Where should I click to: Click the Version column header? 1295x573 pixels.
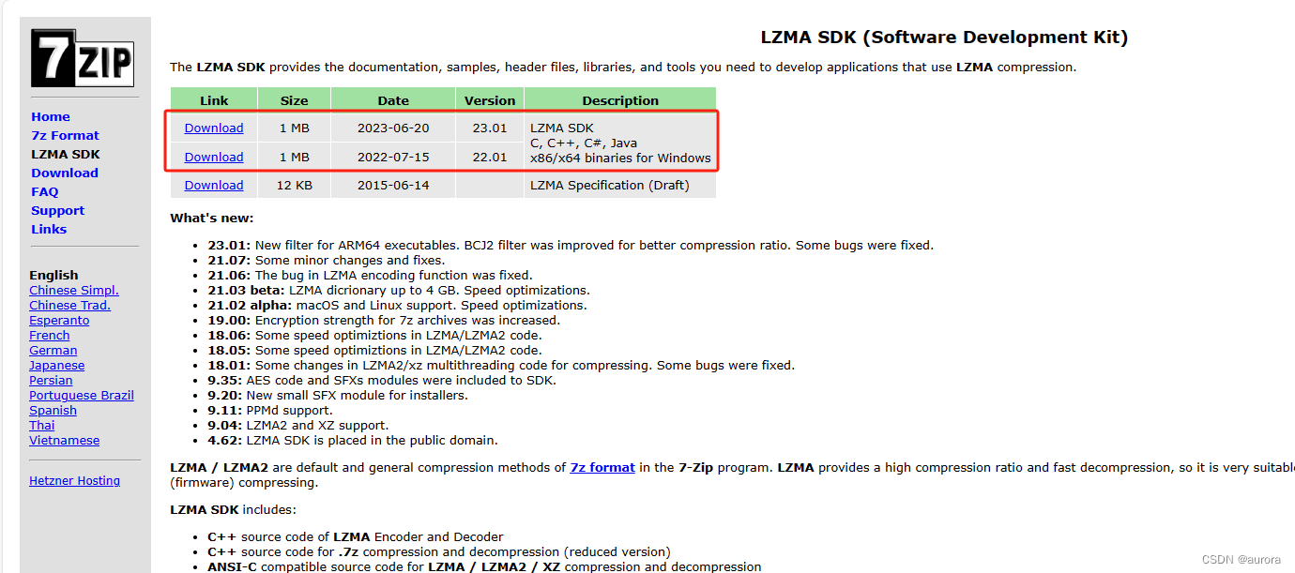click(490, 100)
